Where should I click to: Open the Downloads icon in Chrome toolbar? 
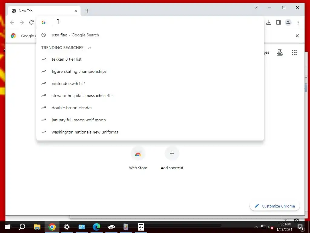[269, 22]
